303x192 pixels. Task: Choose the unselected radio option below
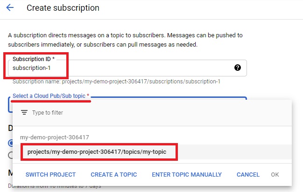click(10, 155)
